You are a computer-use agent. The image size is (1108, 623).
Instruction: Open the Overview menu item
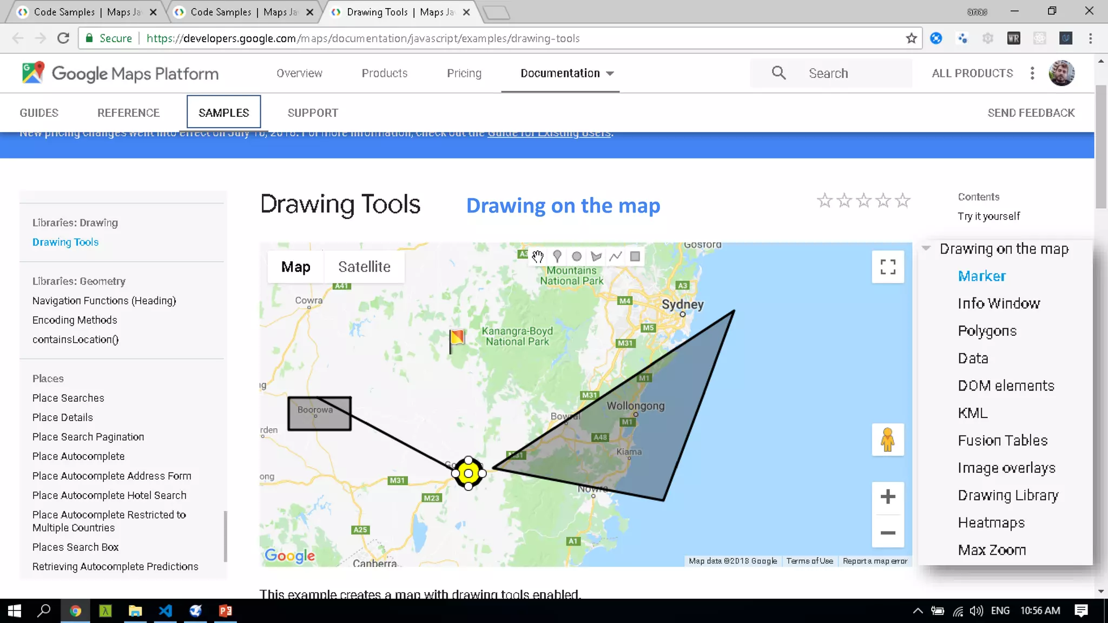tap(299, 73)
